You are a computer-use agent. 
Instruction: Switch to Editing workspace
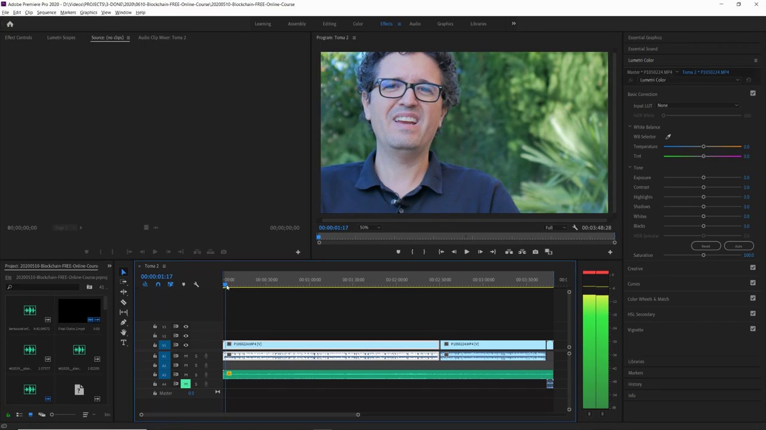click(329, 24)
